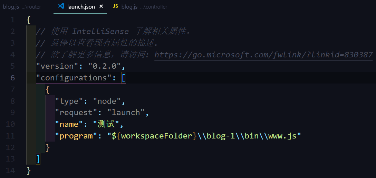Click line number 11 in the gutter

pyautogui.click(x=11, y=136)
